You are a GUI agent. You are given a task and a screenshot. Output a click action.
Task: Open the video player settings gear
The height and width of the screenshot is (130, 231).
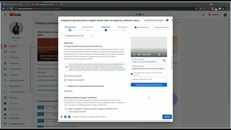point(159,55)
